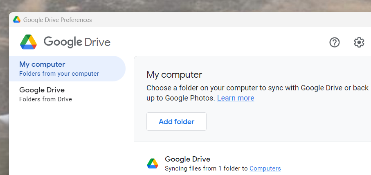371x175 pixels.
Task: Switch to Google Drive sidebar tab
Action: [67, 94]
